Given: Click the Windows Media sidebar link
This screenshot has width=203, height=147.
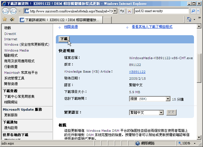Looking at the screenshot, I should point(16,50).
